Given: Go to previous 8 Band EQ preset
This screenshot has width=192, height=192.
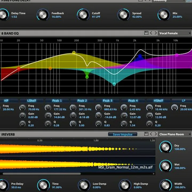Looking at the screenshot, I should (151, 33).
